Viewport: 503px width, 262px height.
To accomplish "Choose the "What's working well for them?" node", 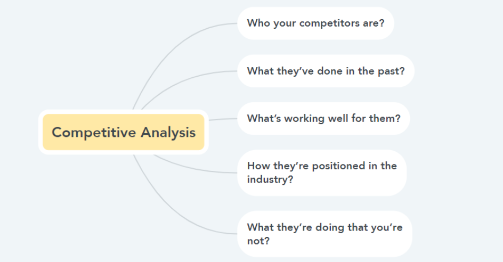I will point(323,118).
